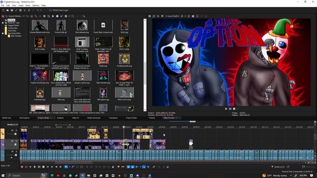
Task: Click the Undo arrow icon
Action: [x=38, y=10]
